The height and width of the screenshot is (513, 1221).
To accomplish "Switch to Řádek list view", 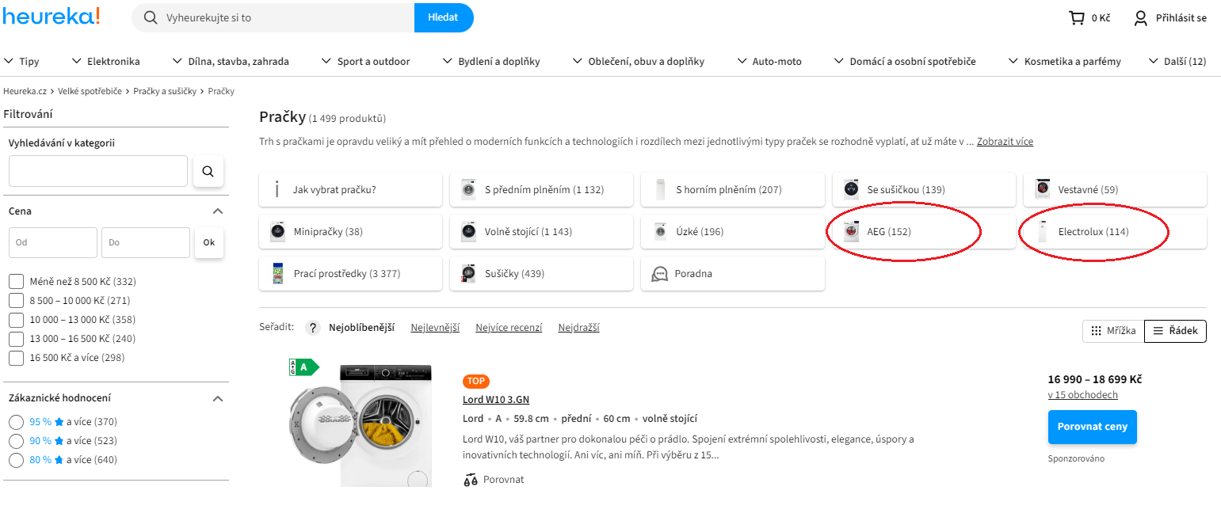I will point(1175,331).
